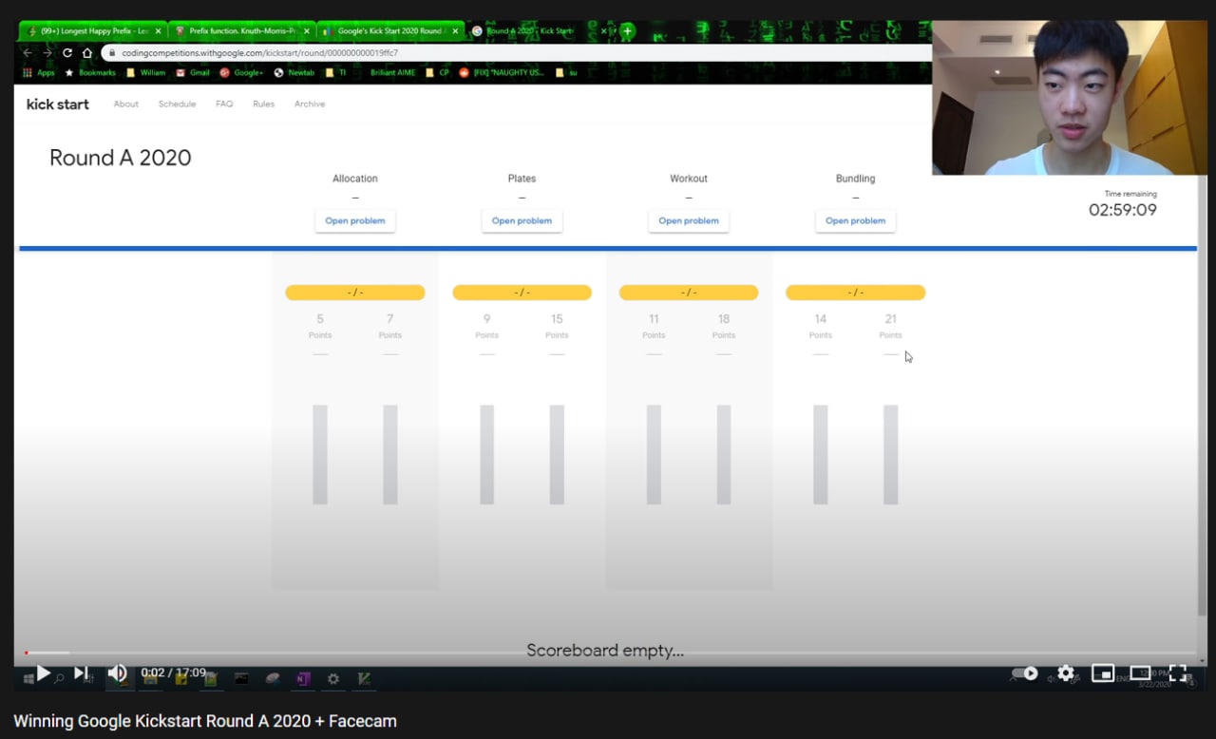Click the Round A 2020 heading
The image size is (1216, 739).
121,158
